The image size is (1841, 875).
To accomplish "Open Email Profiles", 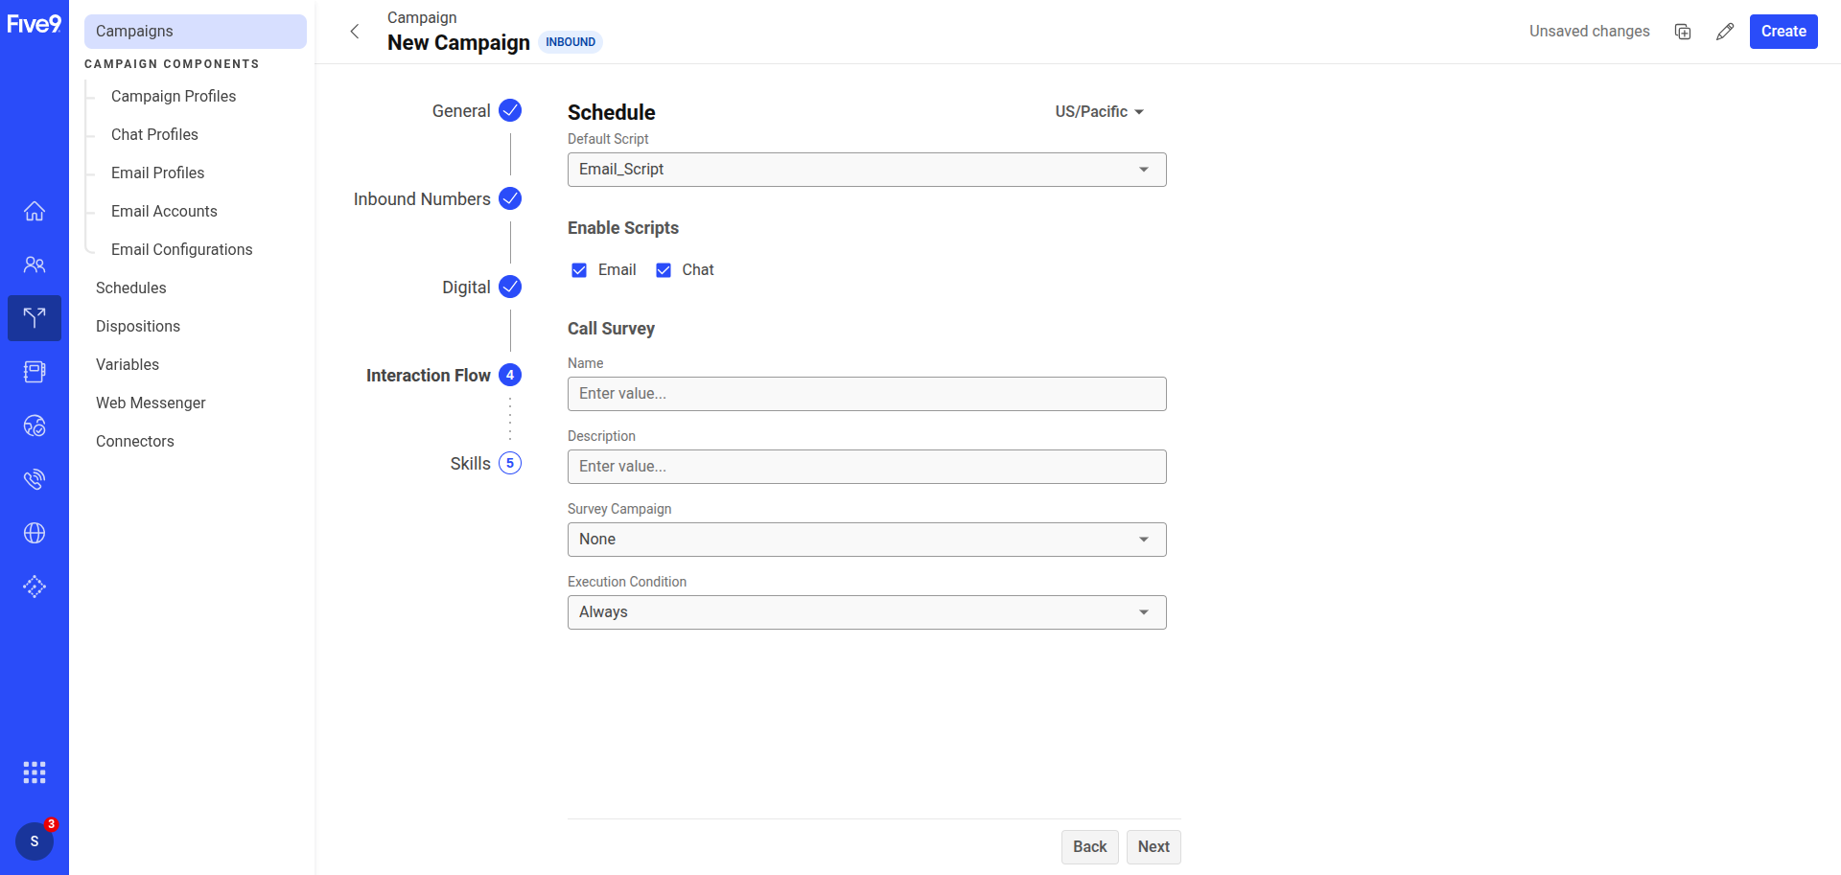I will pos(158,173).
